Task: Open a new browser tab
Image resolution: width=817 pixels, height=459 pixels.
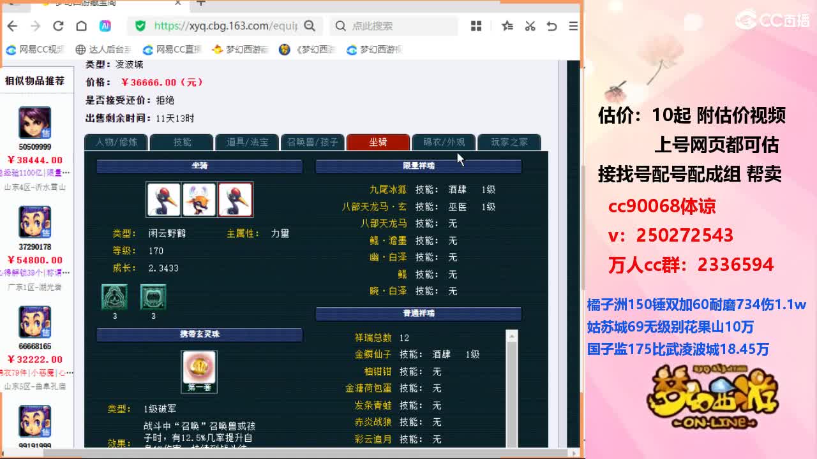Action: (x=201, y=3)
